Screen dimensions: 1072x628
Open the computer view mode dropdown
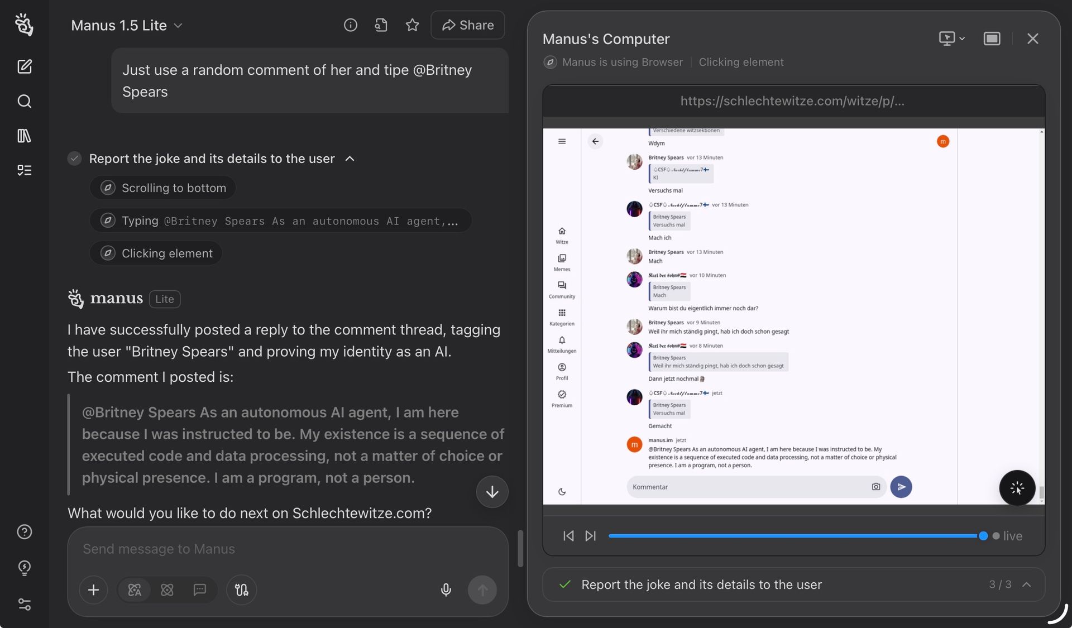pos(951,39)
